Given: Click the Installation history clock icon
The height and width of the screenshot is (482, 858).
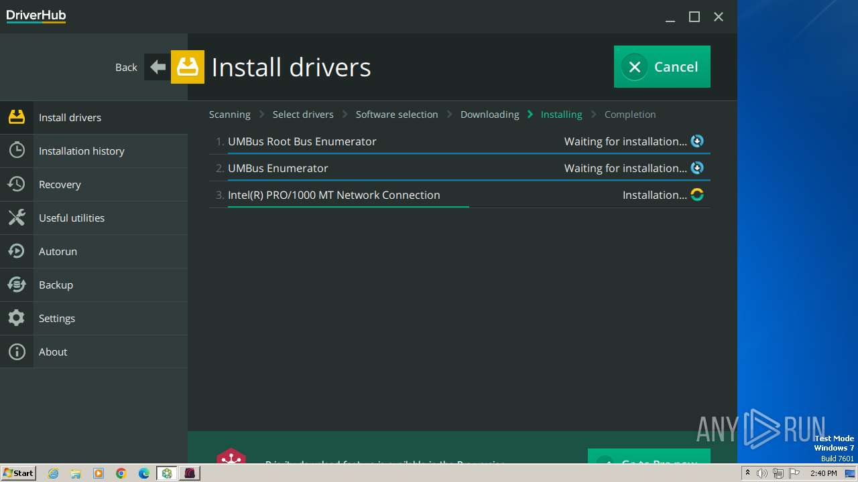Looking at the screenshot, I should 17,151.
